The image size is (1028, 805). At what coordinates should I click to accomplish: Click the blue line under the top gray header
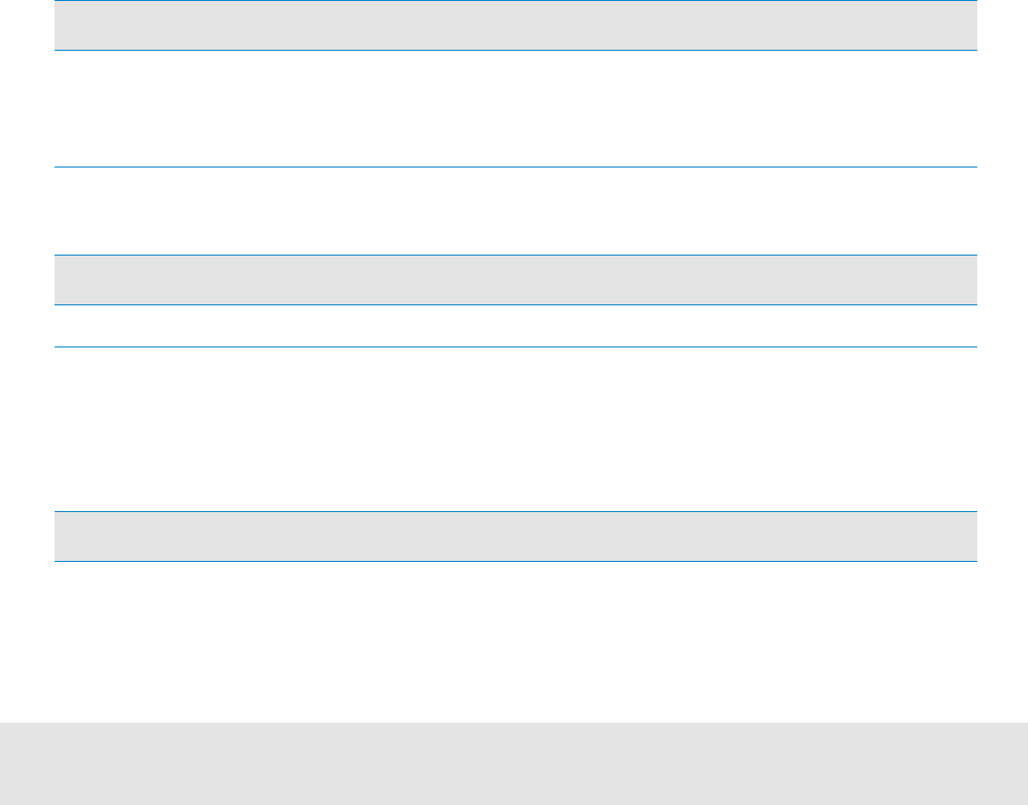pyautogui.click(x=515, y=51)
